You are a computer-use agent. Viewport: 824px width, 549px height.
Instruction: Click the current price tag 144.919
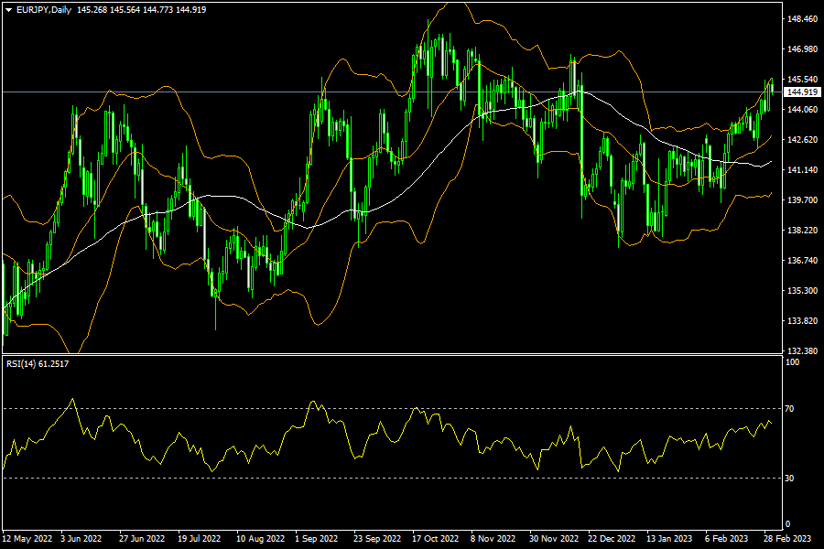[x=803, y=91]
